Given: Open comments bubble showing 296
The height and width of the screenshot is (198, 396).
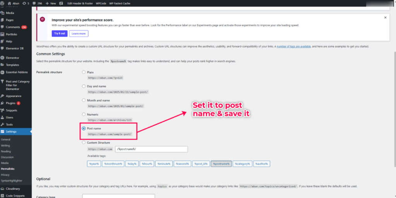Looking at the screenshot, I should click(x=34, y=4).
